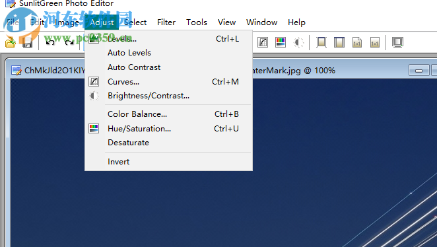Open the View menu
Image resolution: width=437 pixels, height=247 pixels.
click(227, 22)
